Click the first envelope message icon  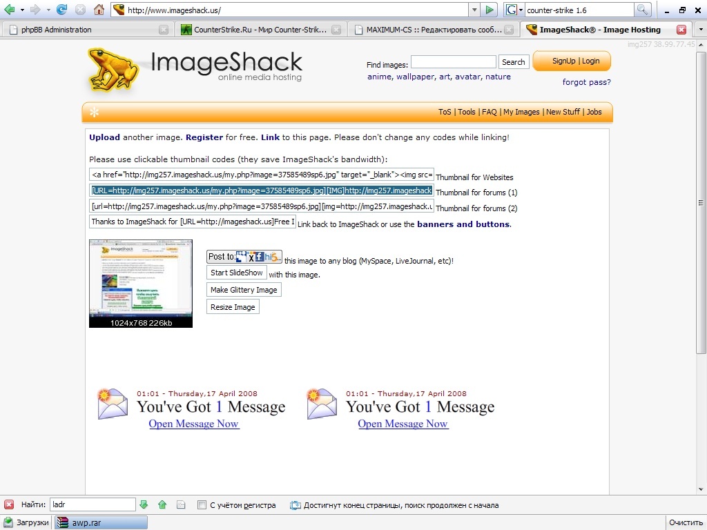(112, 404)
